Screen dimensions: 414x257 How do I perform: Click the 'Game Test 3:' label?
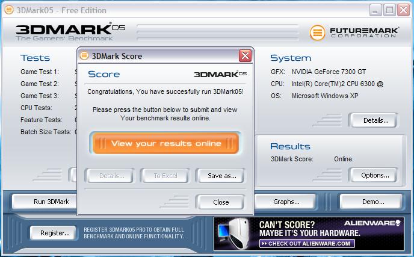(x=40, y=96)
